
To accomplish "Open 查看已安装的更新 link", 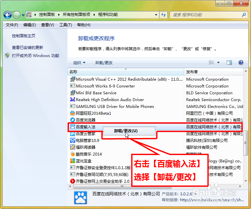I will 28,48.
